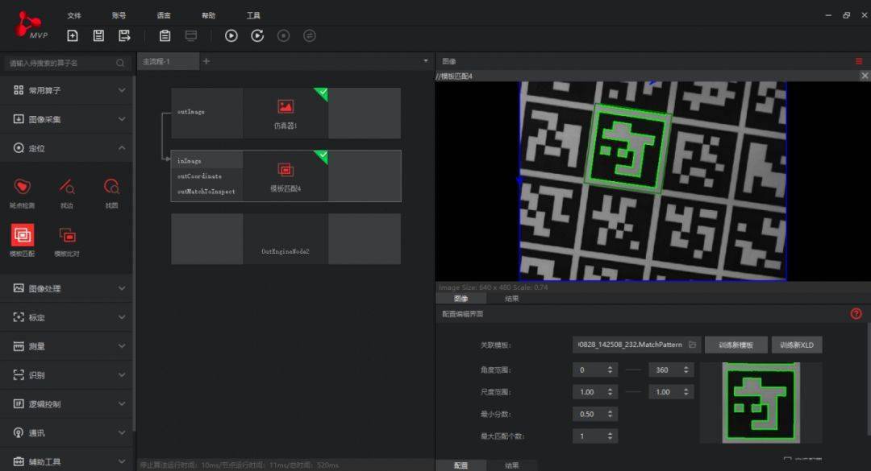Select the 找圆 circle finding tool
871x471 pixels.
click(111, 192)
